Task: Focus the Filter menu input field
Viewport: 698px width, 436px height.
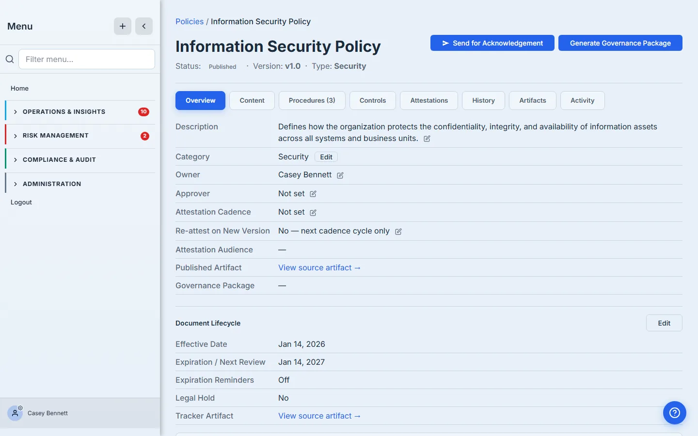Action: 87,59
